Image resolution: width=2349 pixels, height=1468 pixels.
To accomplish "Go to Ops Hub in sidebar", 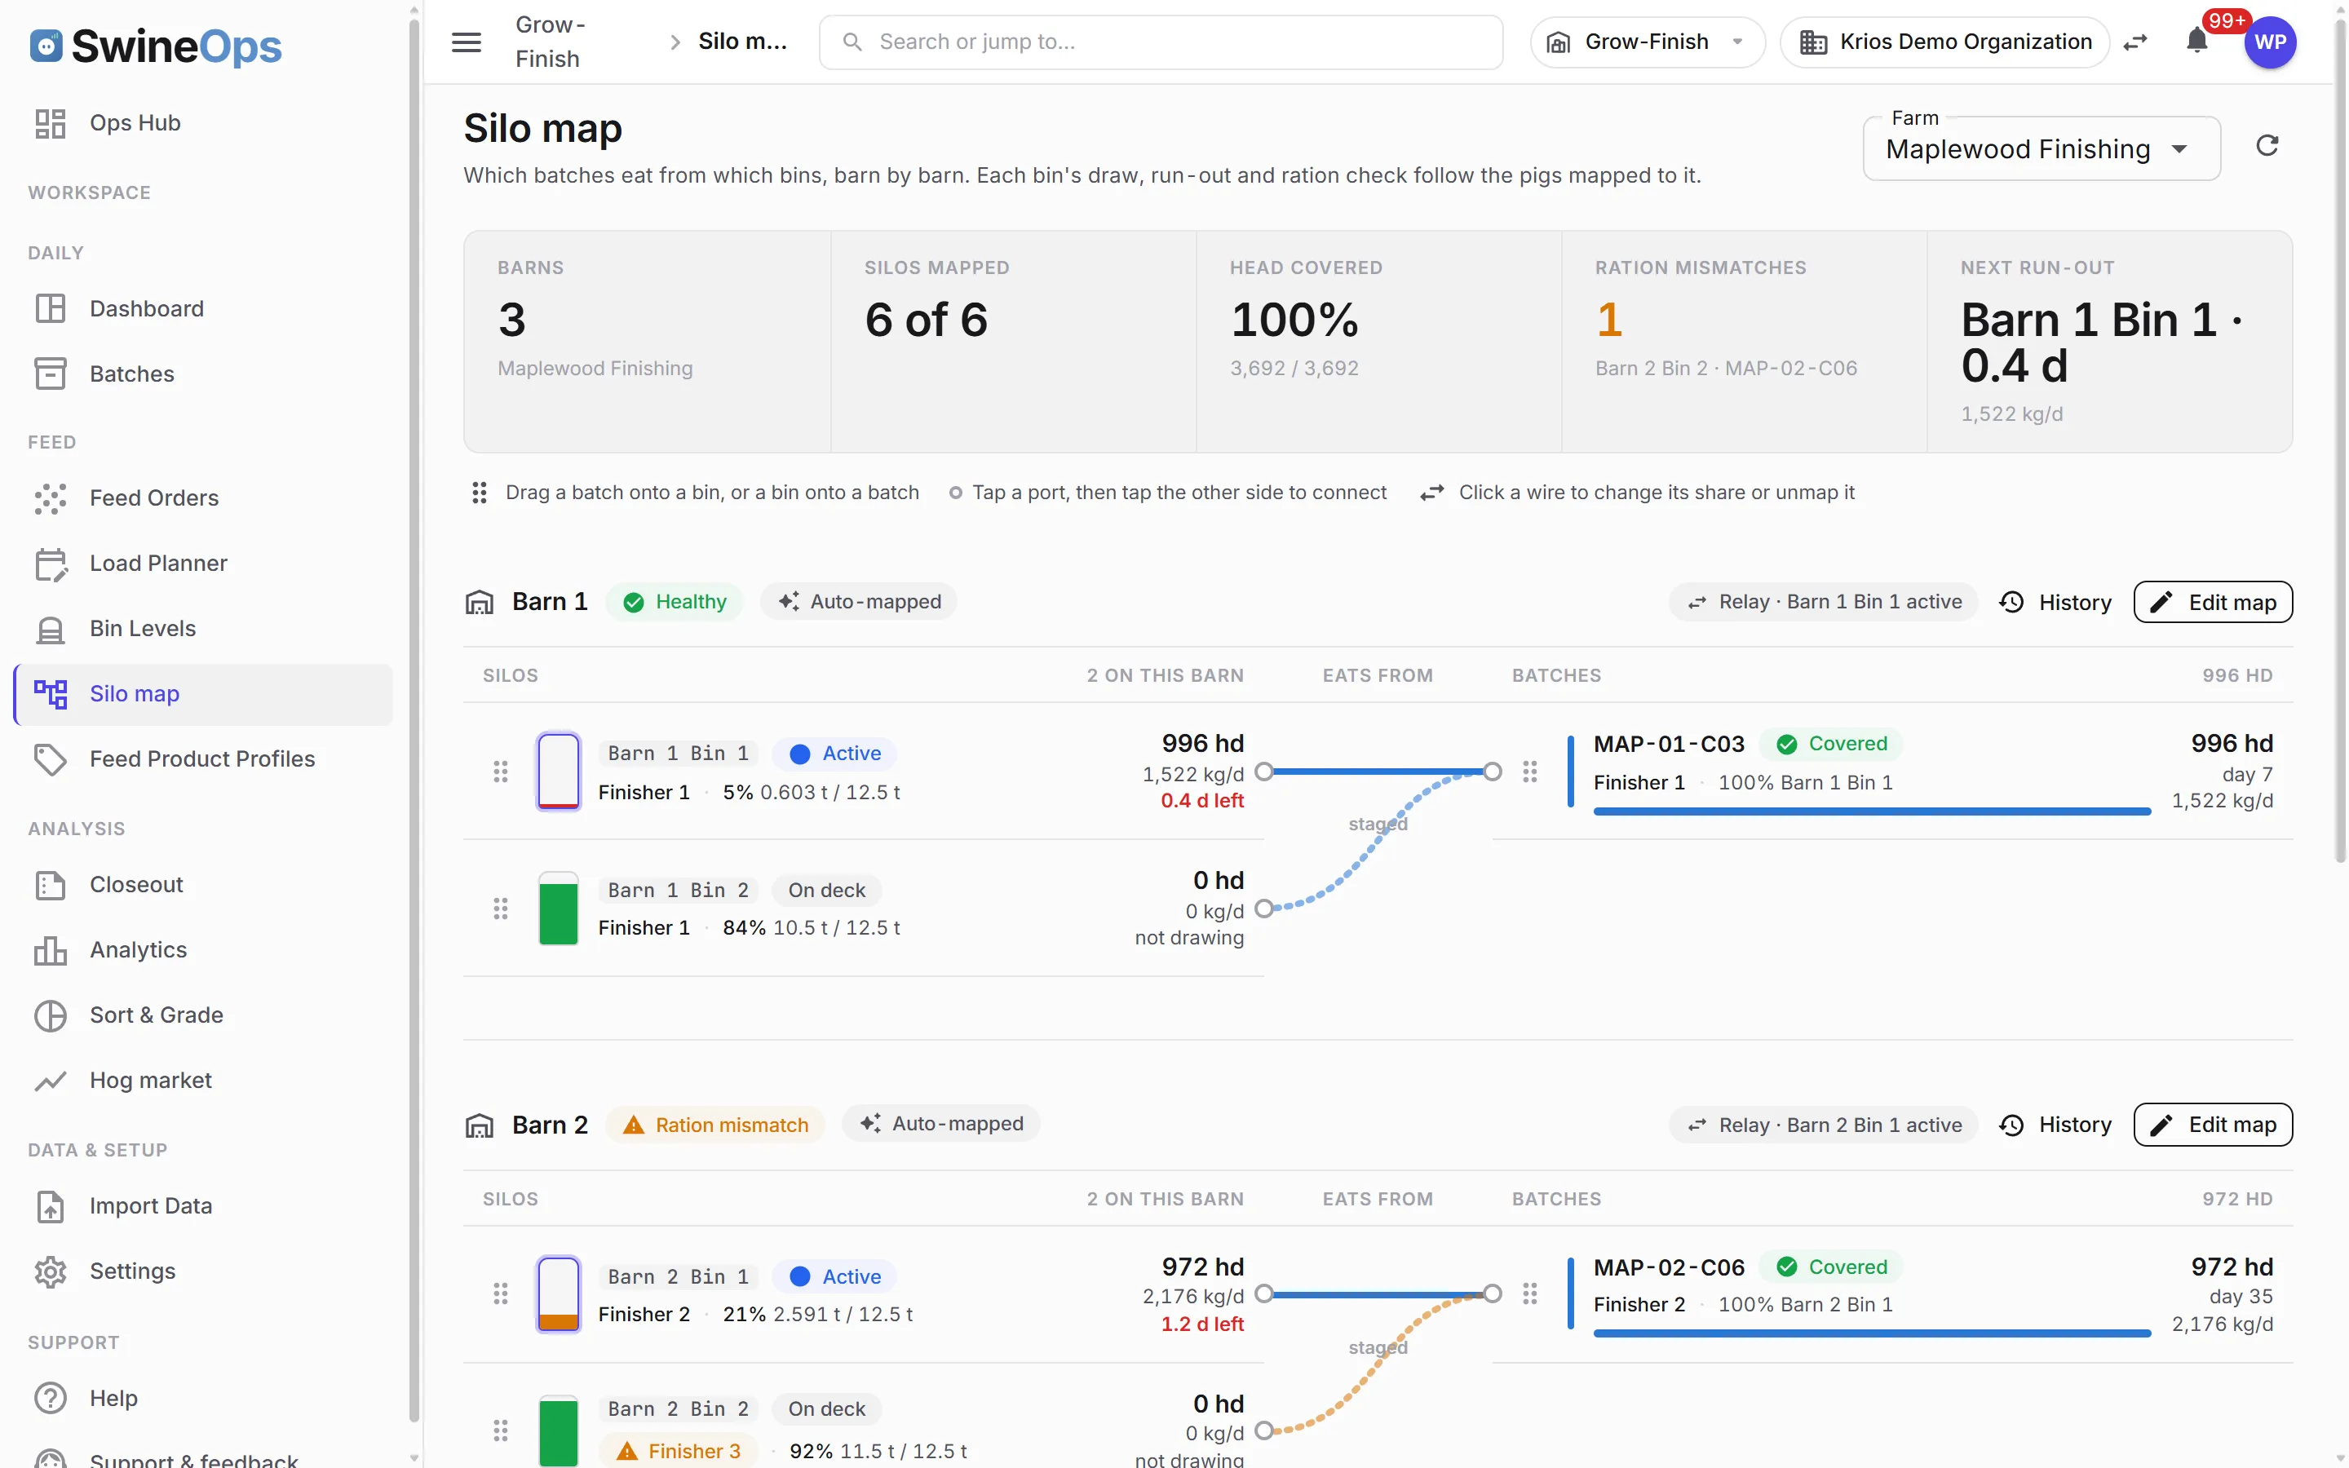I will coord(203,123).
